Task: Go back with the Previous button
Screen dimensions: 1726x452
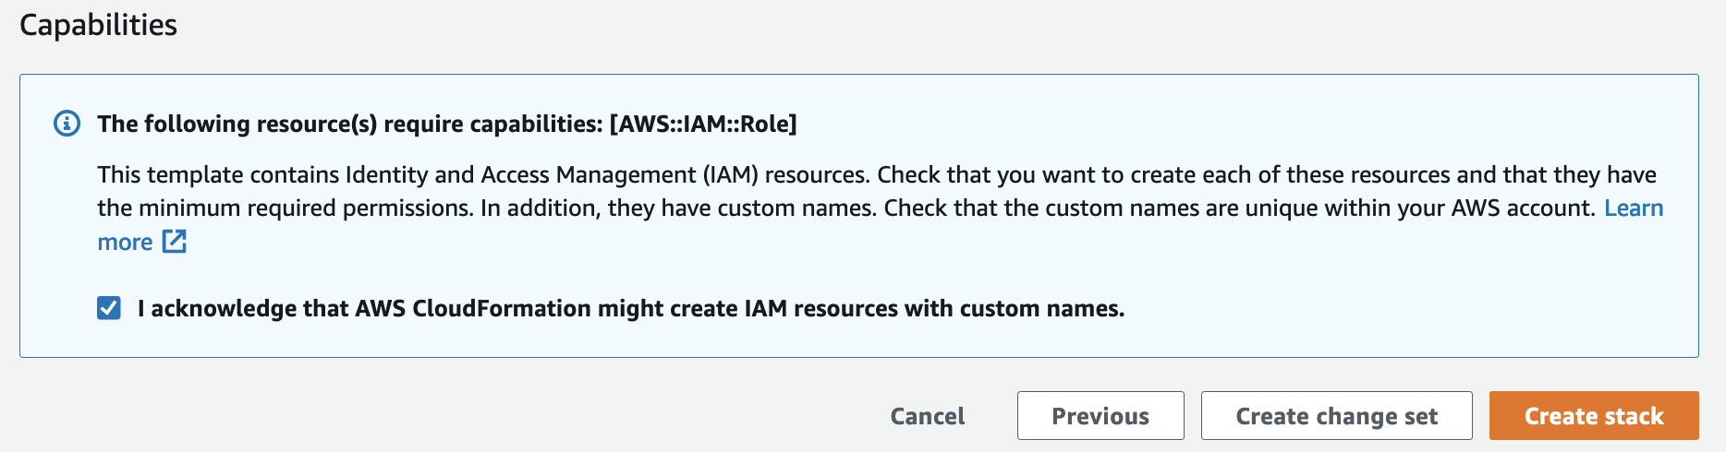Action: [x=1100, y=416]
